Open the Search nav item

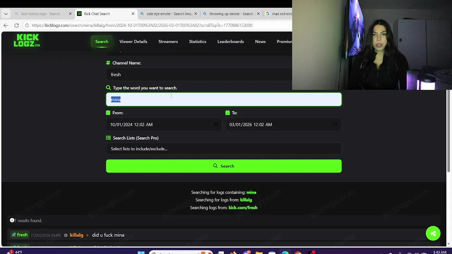tap(102, 42)
